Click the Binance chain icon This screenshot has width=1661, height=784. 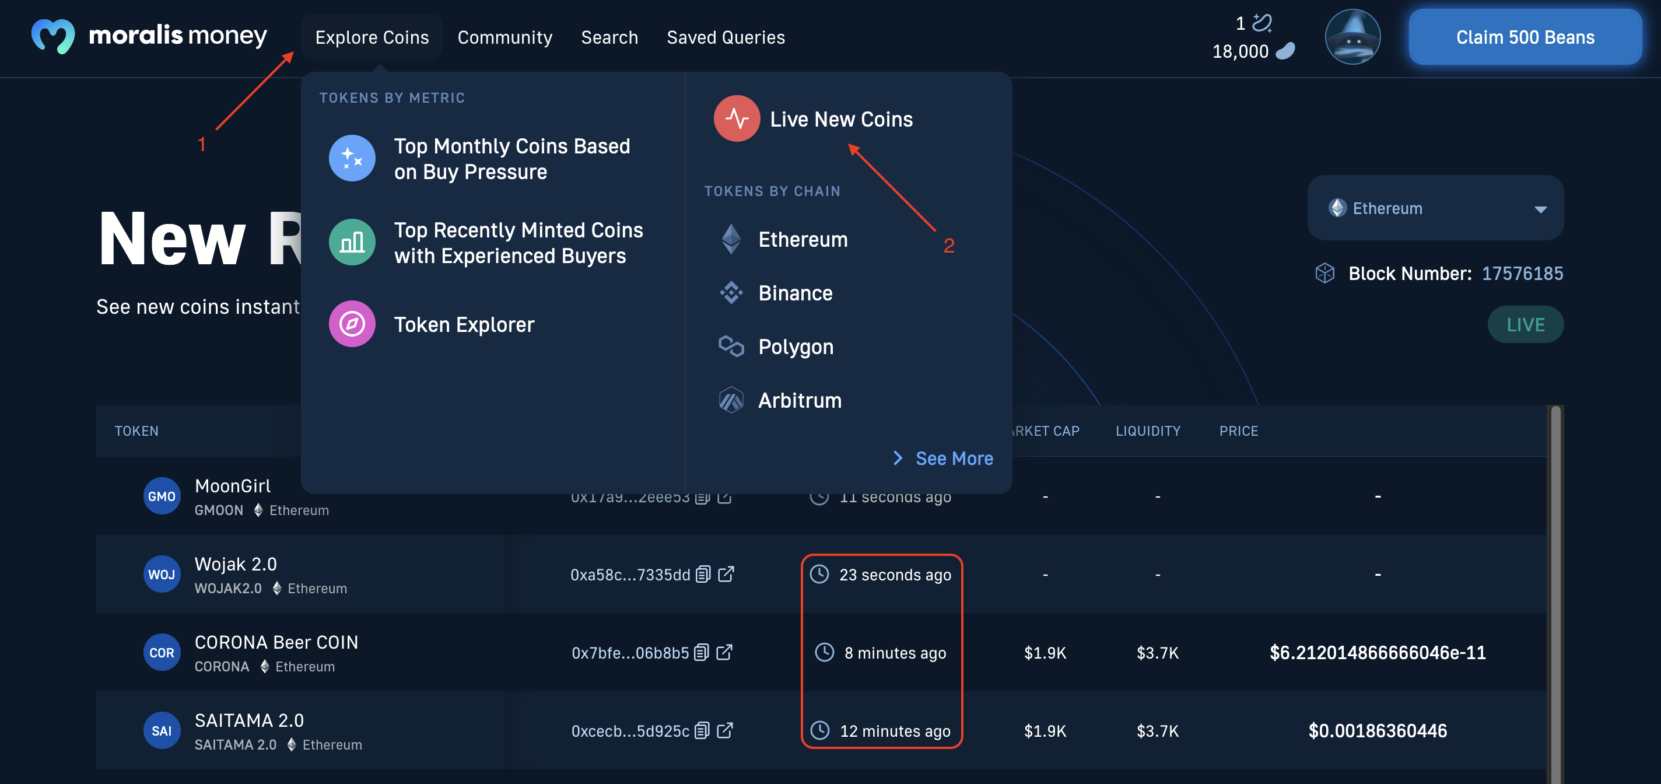[x=731, y=293]
